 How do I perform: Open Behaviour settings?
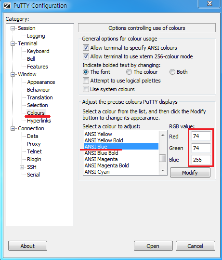(39, 90)
